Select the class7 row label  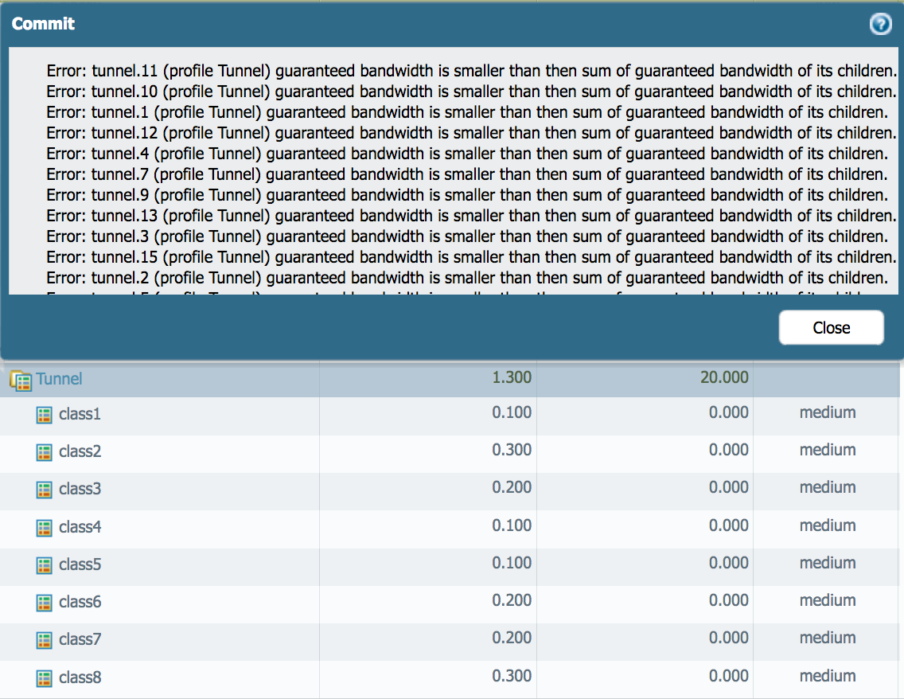coord(80,639)
